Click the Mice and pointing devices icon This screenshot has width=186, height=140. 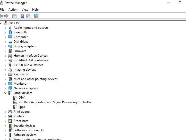(x=10, y=79)
